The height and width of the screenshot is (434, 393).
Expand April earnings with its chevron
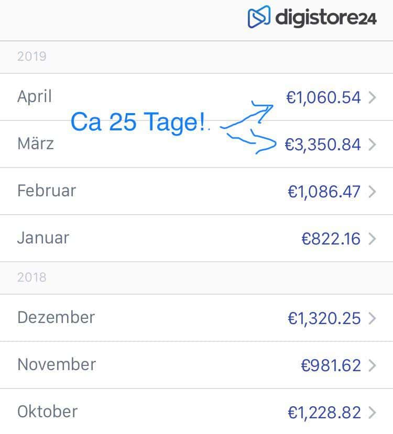(x=372, y=97)
